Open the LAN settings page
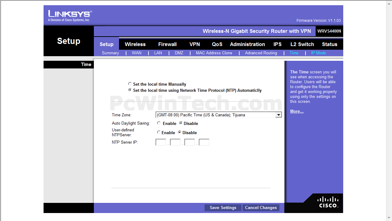This screenshot has width=392, height=221. click(x=158, y=53)
